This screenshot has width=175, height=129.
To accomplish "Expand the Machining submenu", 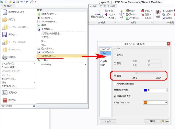I will click(x=62, y=64).
